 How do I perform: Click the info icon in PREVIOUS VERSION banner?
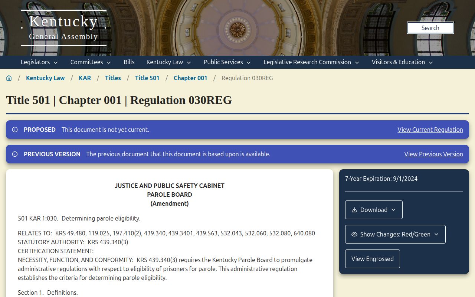15,154
